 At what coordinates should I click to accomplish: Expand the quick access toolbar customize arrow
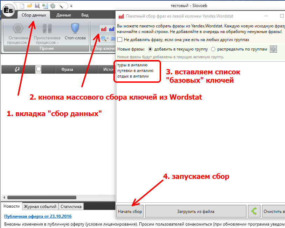[71, 6]
